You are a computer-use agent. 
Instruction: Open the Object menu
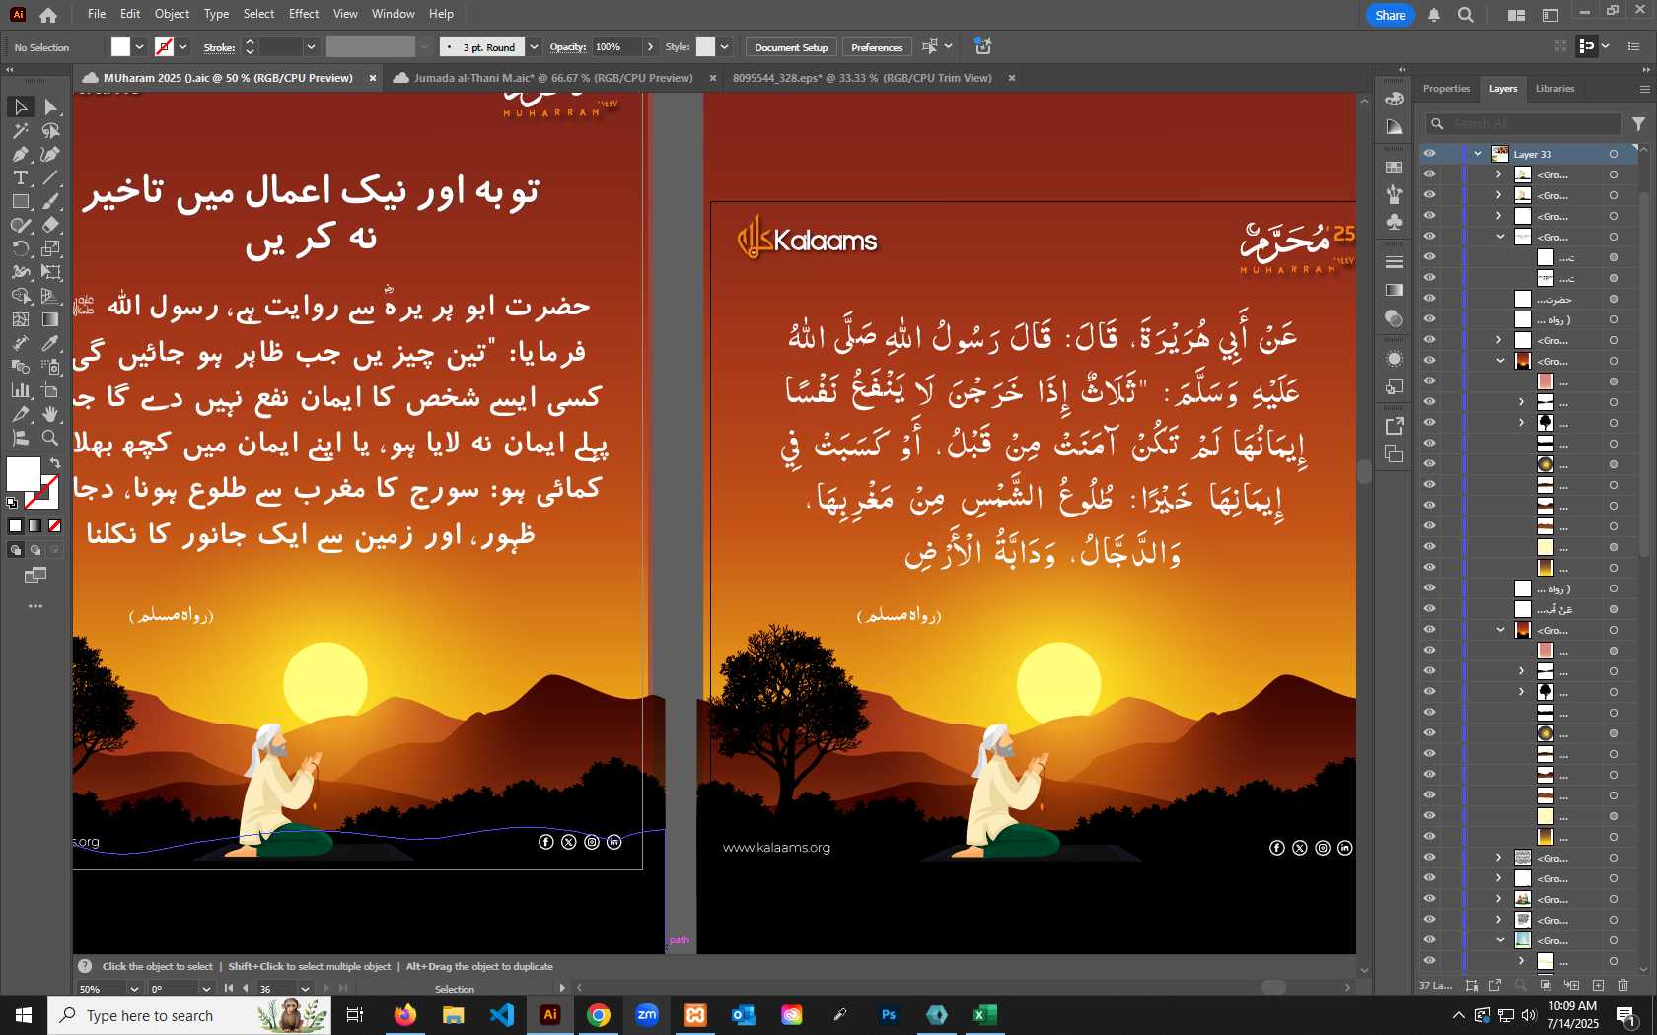(x=172, y=14)
